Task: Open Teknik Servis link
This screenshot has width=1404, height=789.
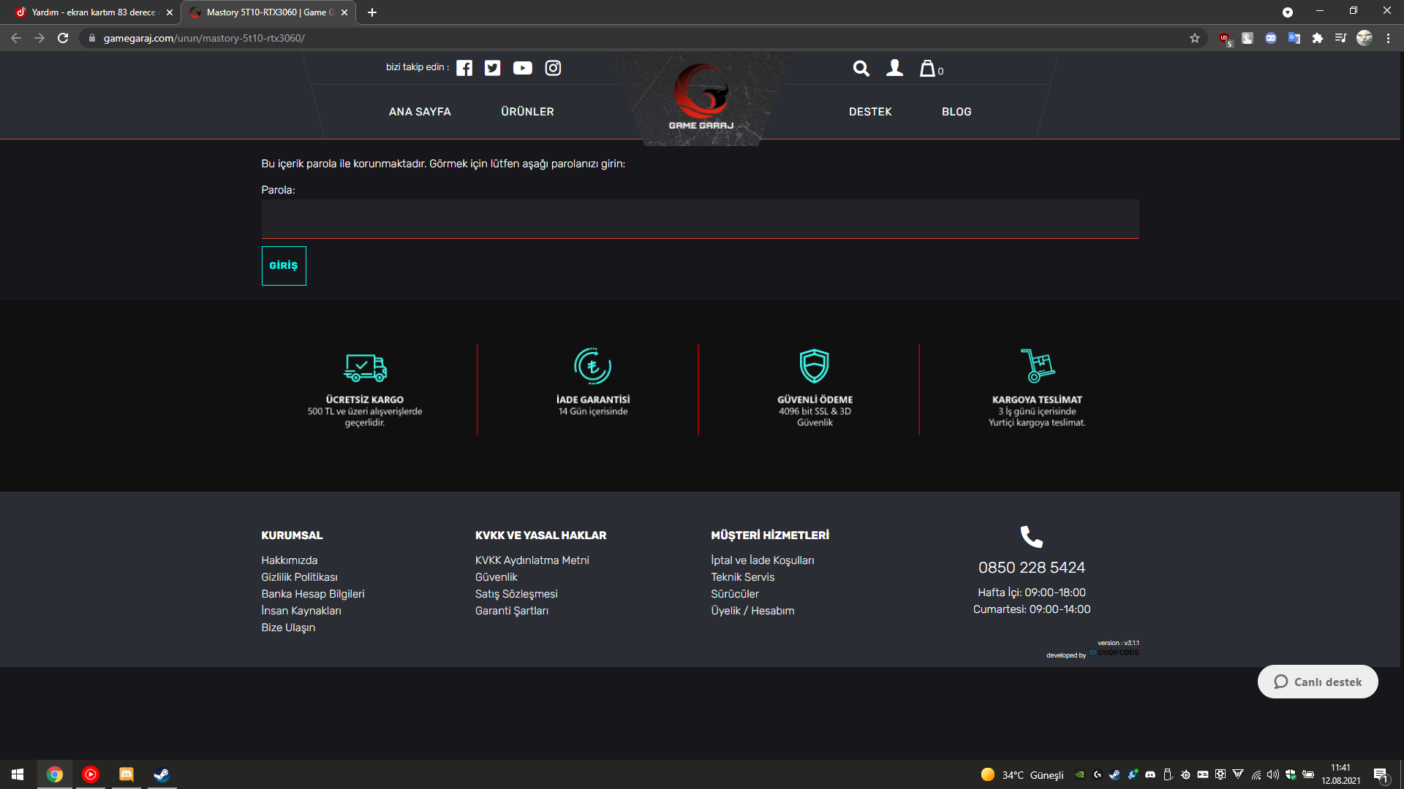Action: pos(742,577)
